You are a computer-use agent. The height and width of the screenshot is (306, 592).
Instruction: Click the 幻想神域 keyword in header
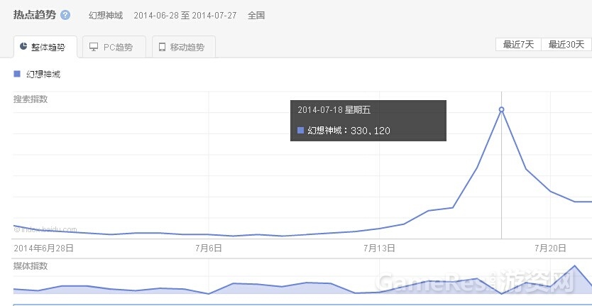click(106, 16)
